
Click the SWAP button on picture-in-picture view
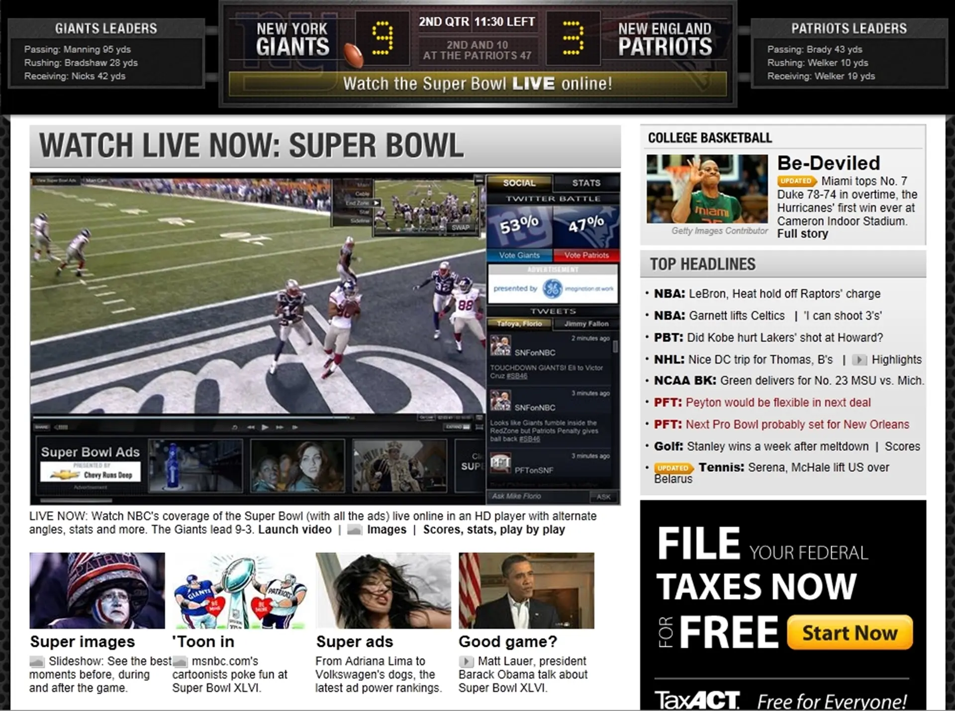click(461, 227)
